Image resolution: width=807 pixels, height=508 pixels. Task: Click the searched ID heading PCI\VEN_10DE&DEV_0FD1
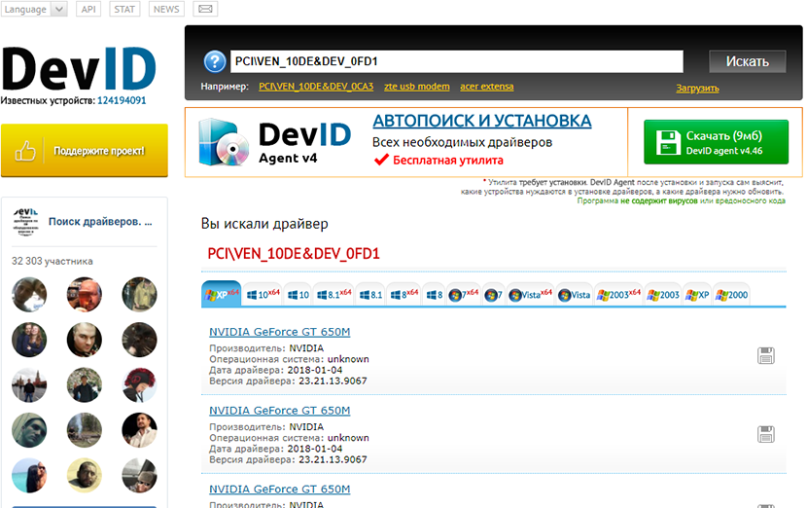pos(294,253)
